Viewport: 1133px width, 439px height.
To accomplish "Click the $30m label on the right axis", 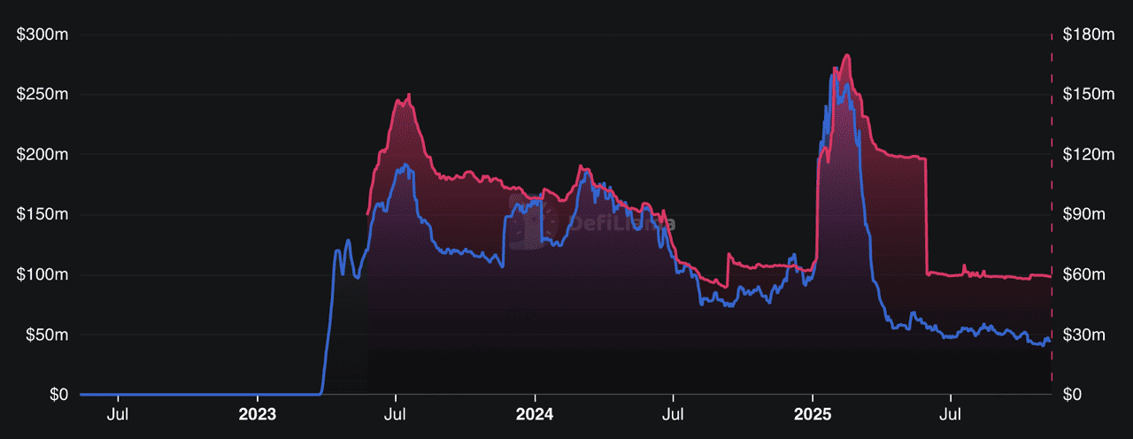I will [1086, 335].
